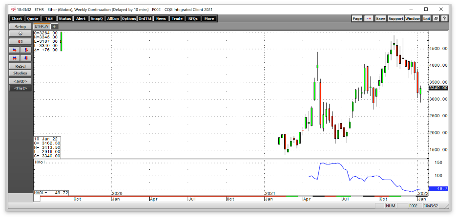Open the Options toolbar item
Image resolution: width=457 pixels, height=218 pixels.
(x=129, y=18)
